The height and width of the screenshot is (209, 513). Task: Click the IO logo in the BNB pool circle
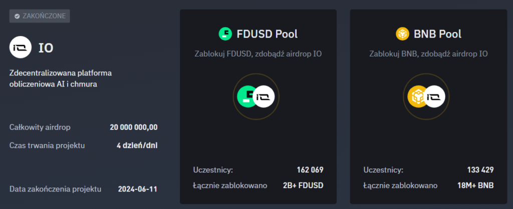434,96
